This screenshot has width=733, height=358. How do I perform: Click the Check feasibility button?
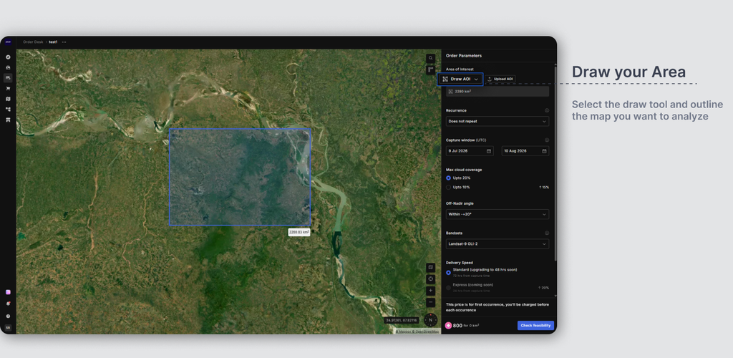535,325
